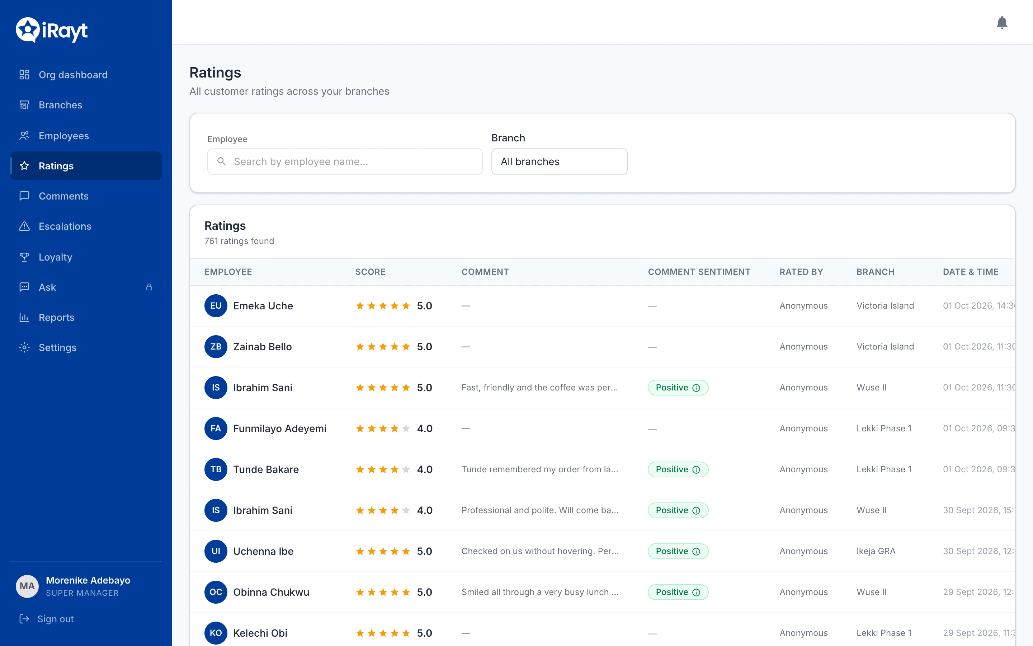Click Zainab Bello's ZB avatar

216,346
